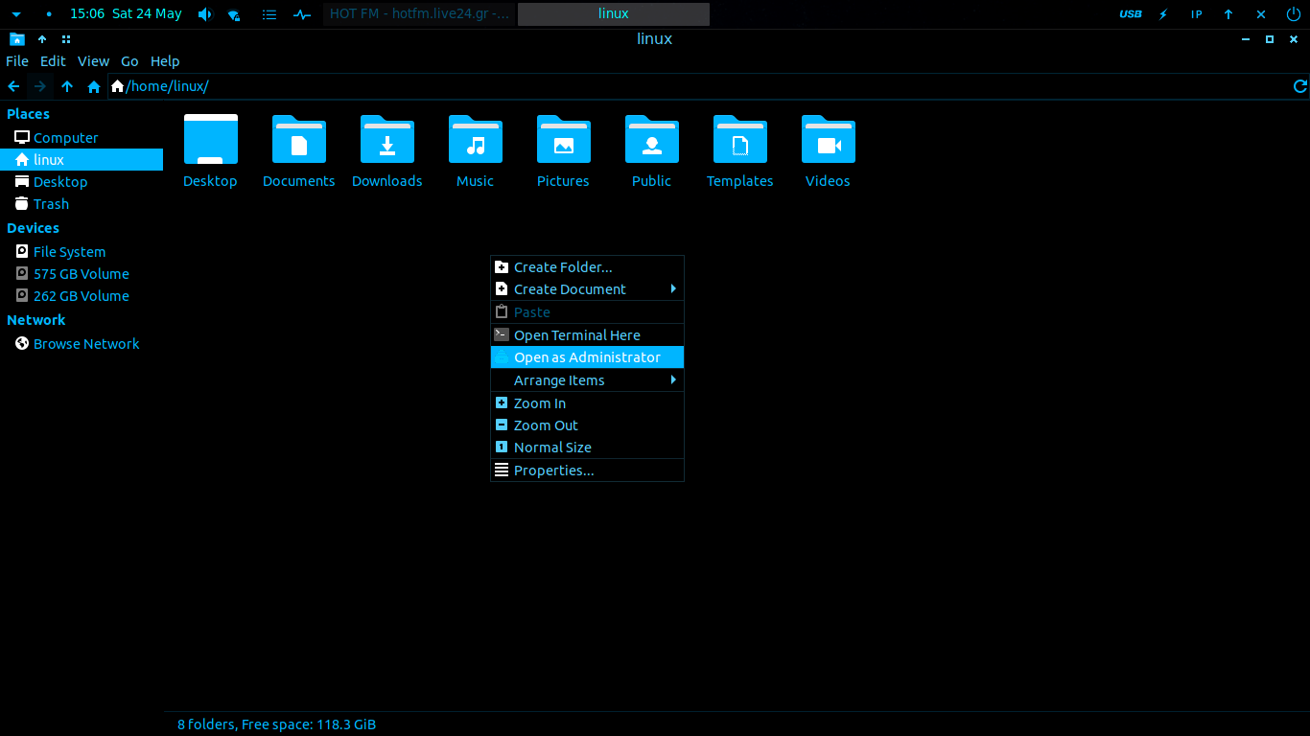Viewport: 1310px width, 736px height.
Task: Open the Templates folder
Action: pyautogui.click(x=739, y=149)
